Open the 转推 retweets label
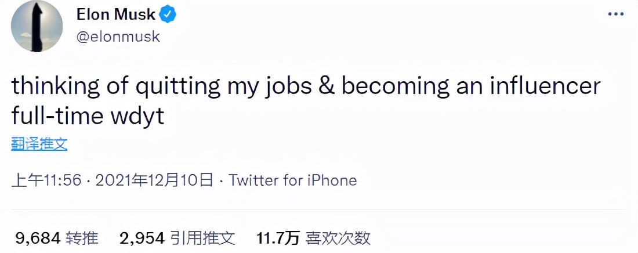 (82, 238)
